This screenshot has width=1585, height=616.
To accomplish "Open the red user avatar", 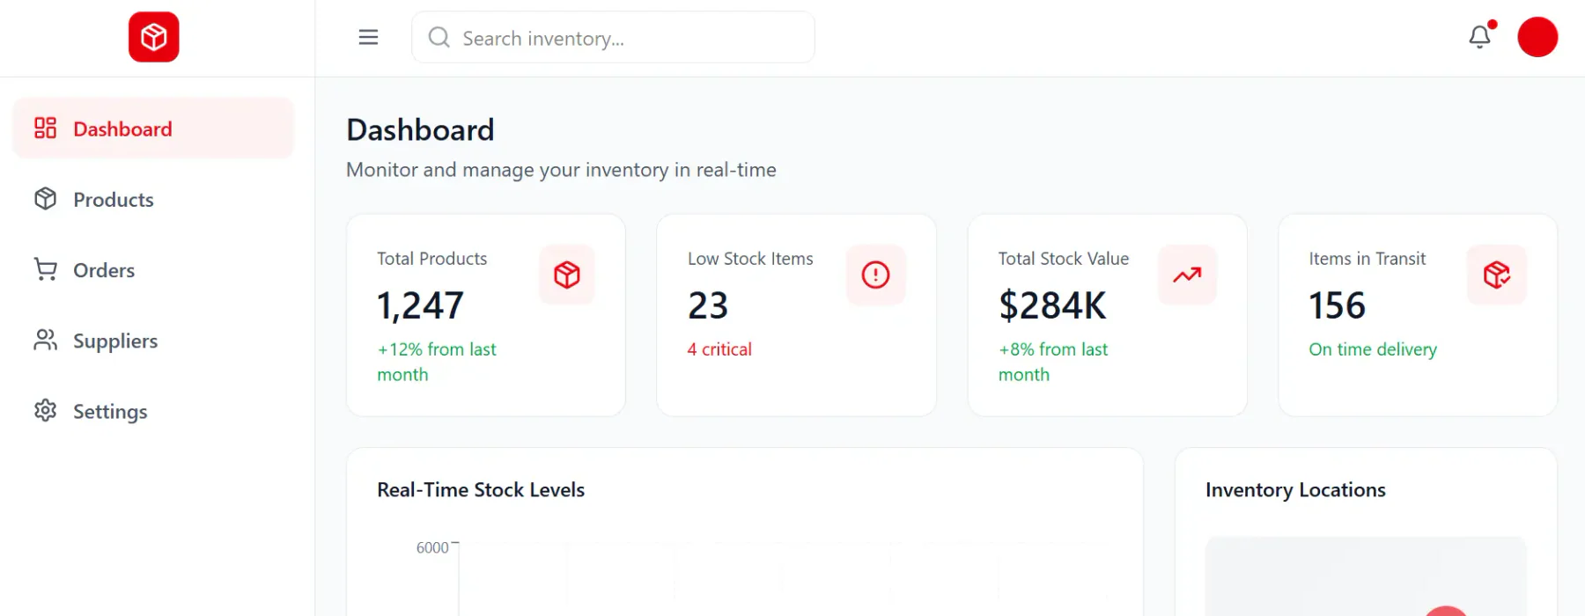I will 1537,37.
